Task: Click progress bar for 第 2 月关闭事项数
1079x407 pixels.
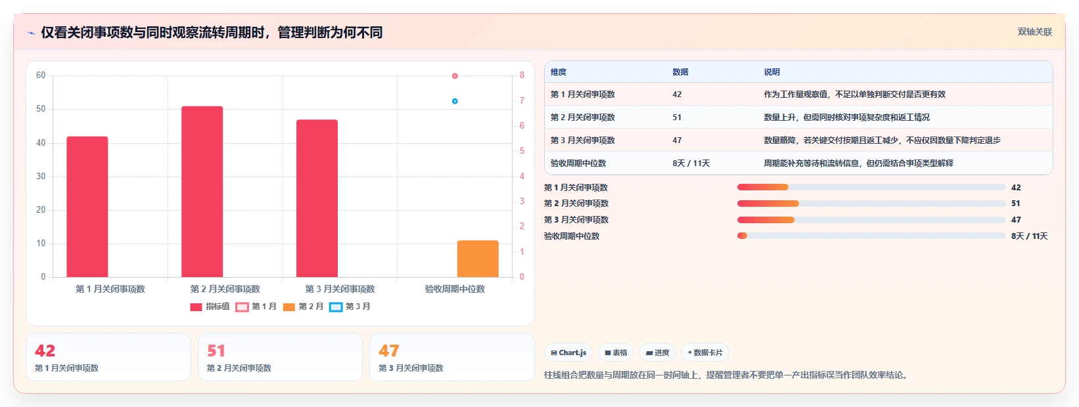Action: (871, 203)
